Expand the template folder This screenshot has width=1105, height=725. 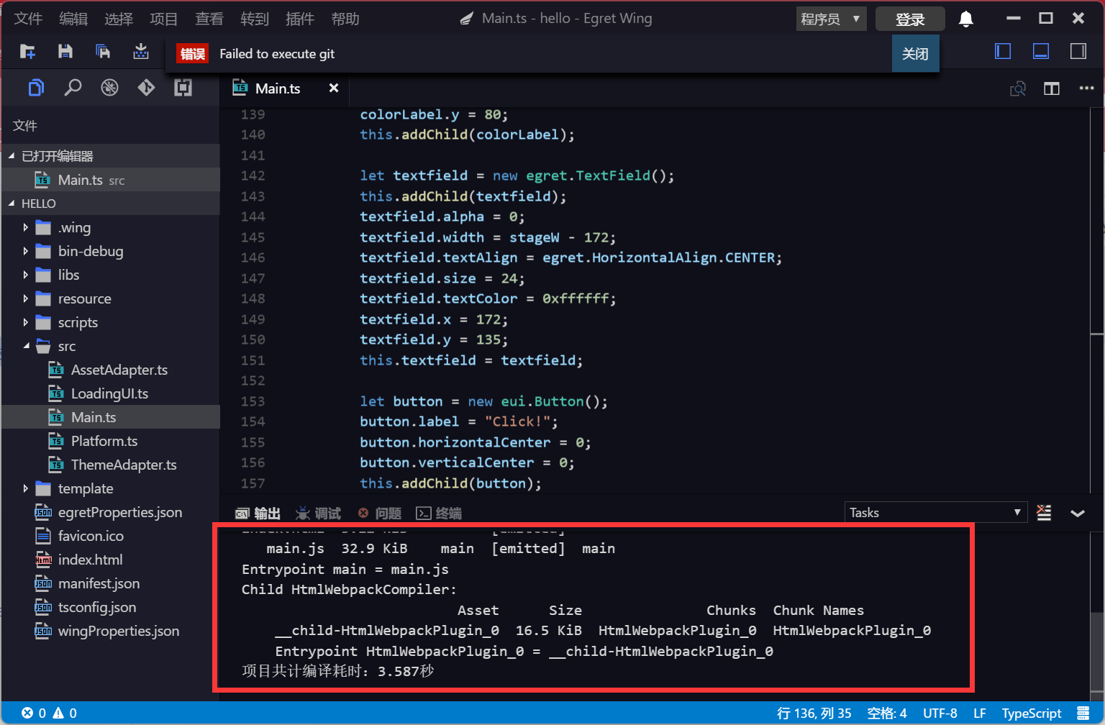point(26,488)
